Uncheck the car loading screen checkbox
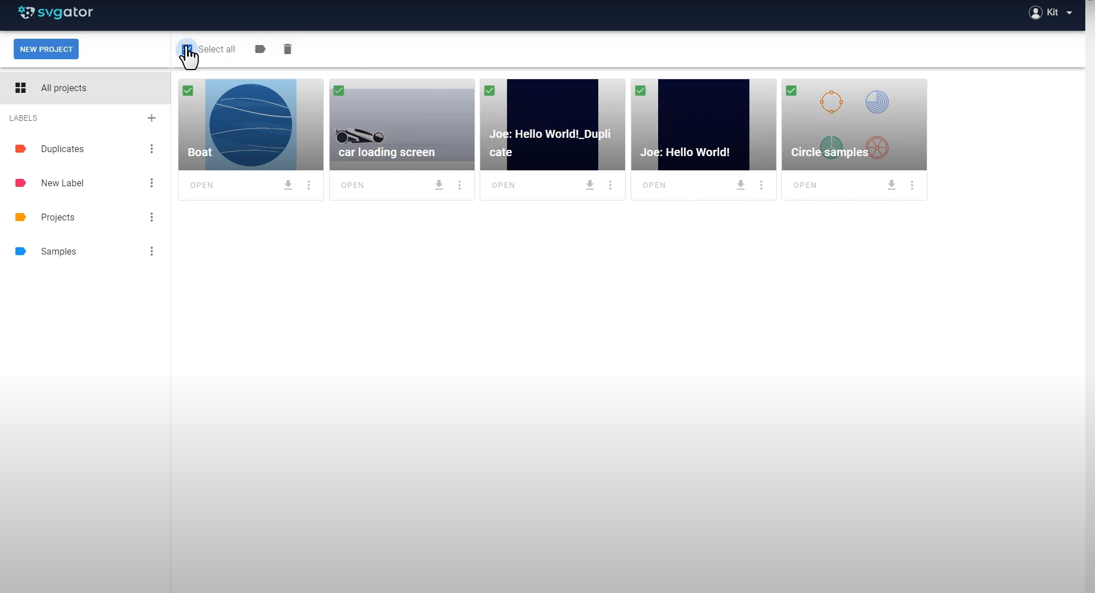Screen dimensions: 1095x593 coord(339,91)
